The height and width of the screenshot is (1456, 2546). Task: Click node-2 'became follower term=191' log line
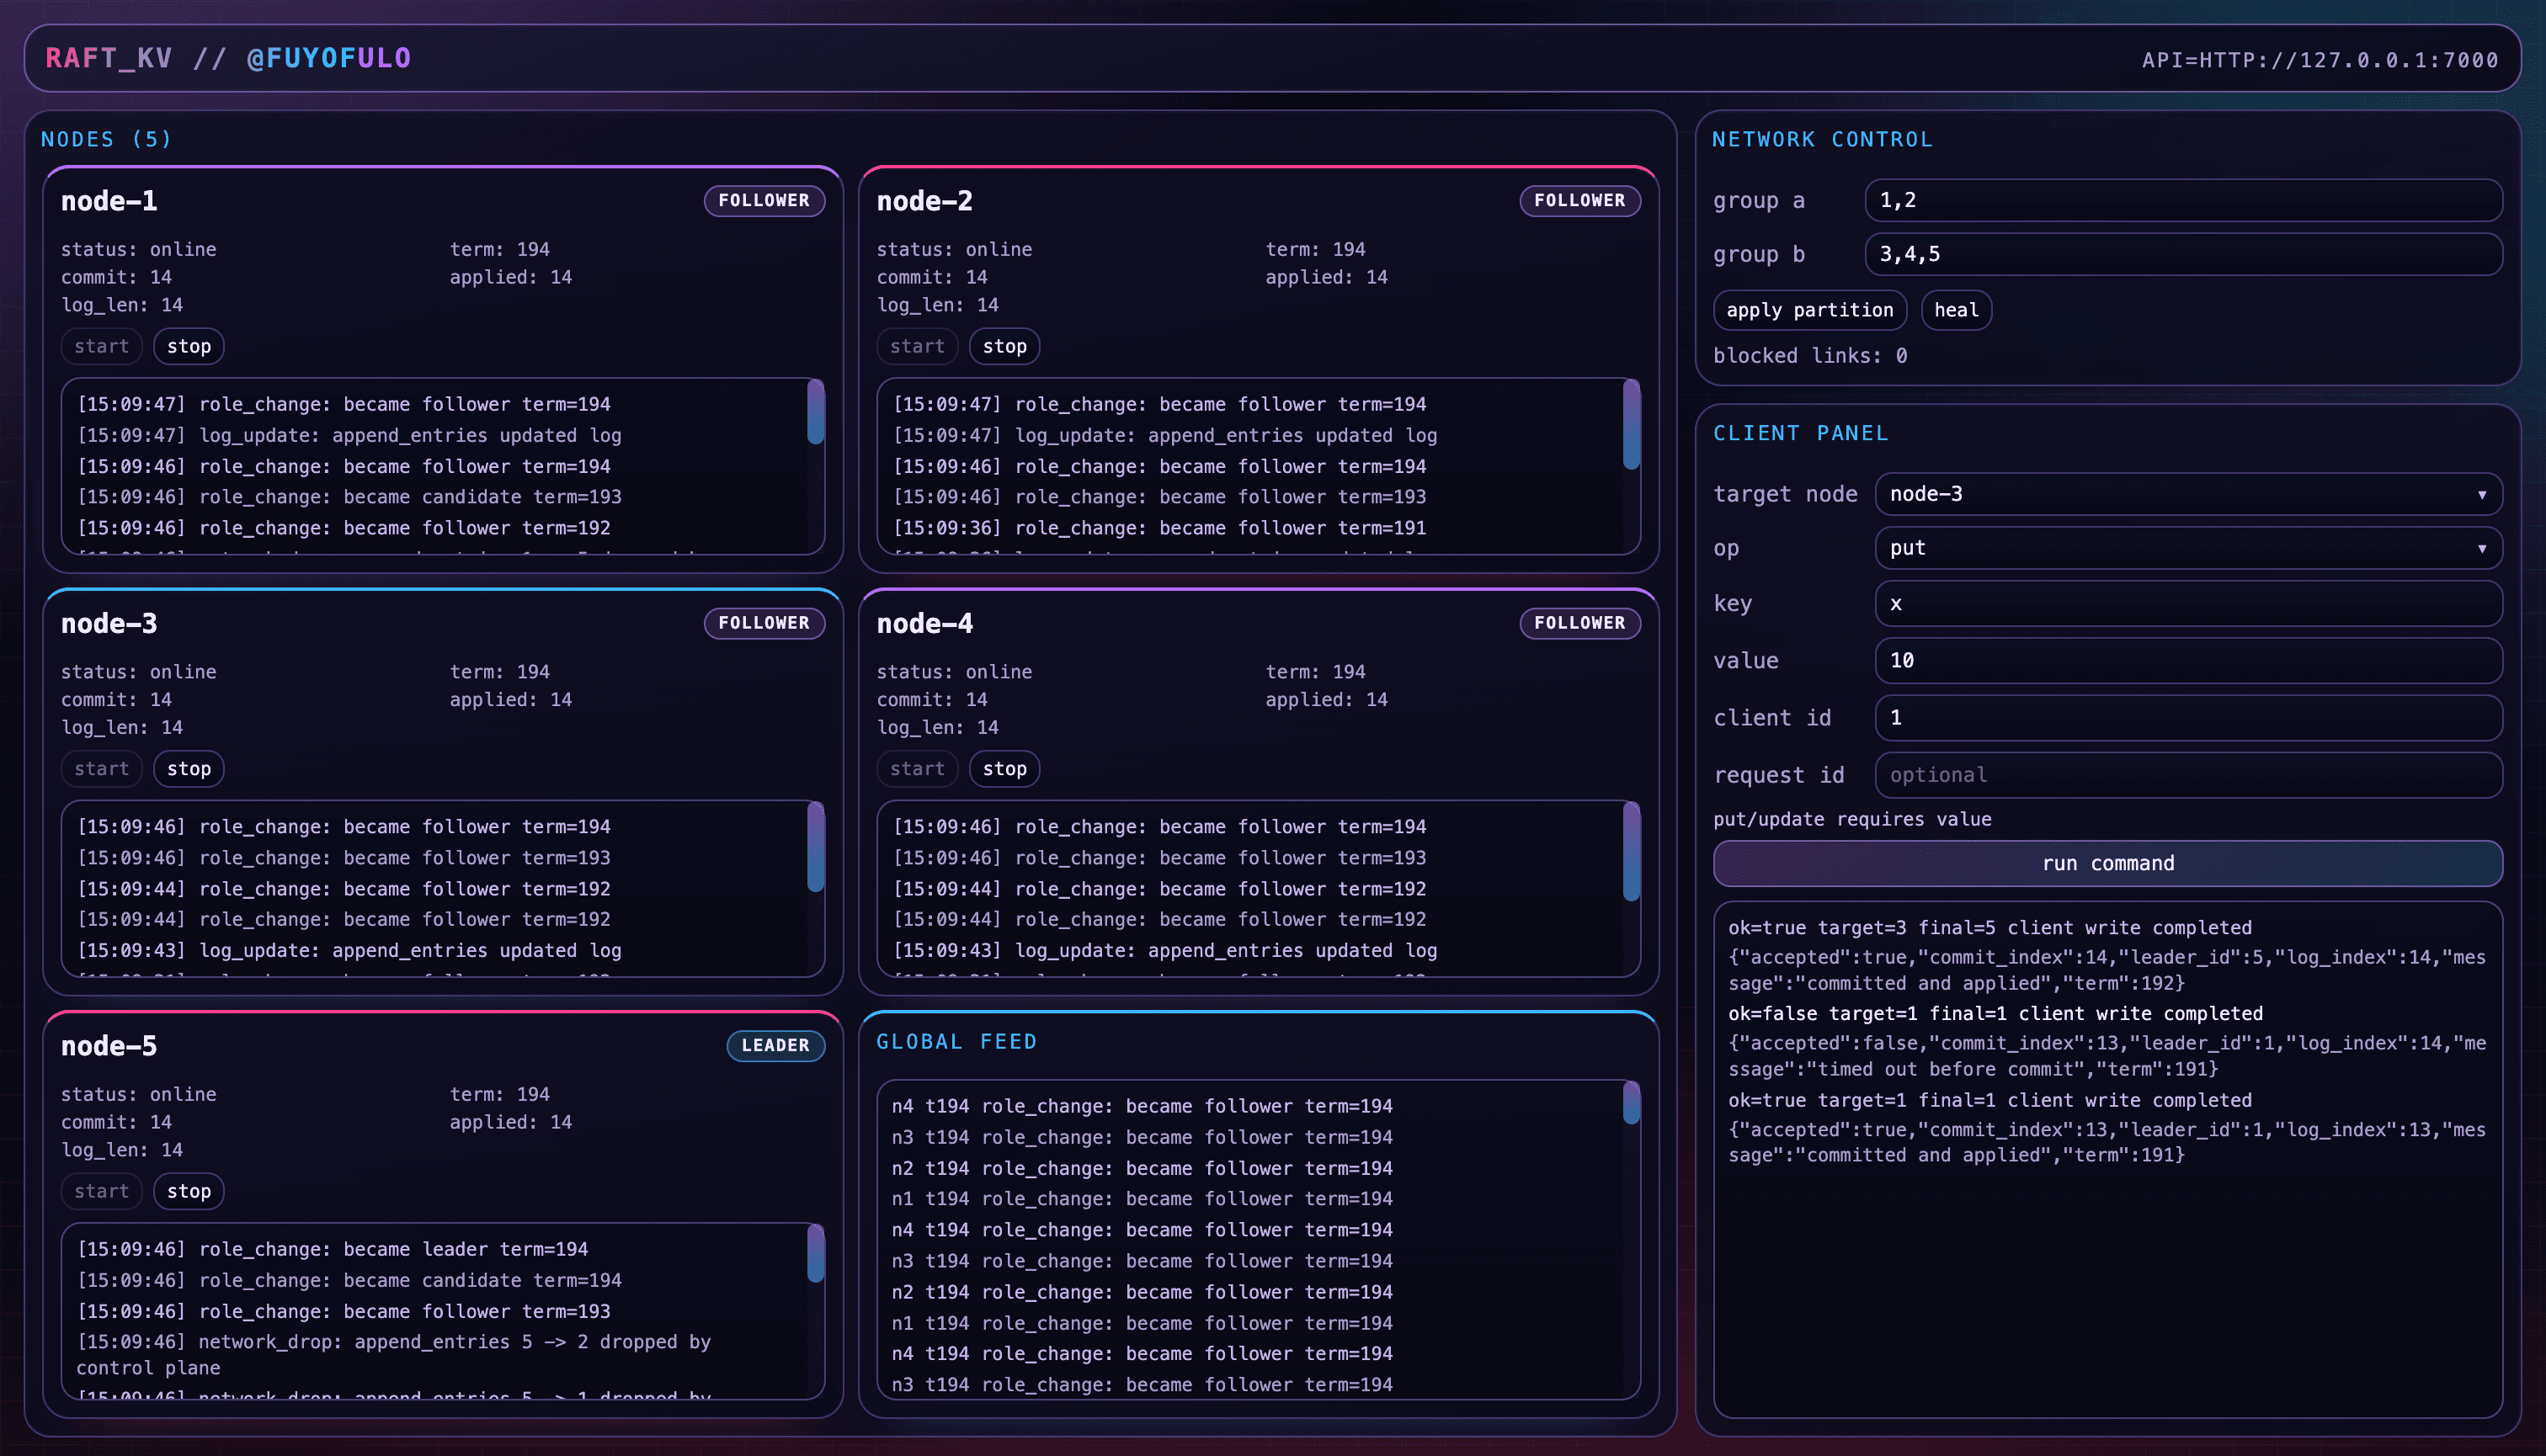(1159, 528)
